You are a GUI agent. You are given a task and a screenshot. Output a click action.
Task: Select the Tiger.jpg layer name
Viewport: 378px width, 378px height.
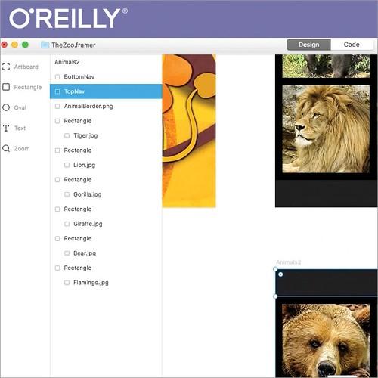pyautogui.click(x=85, y=135)
